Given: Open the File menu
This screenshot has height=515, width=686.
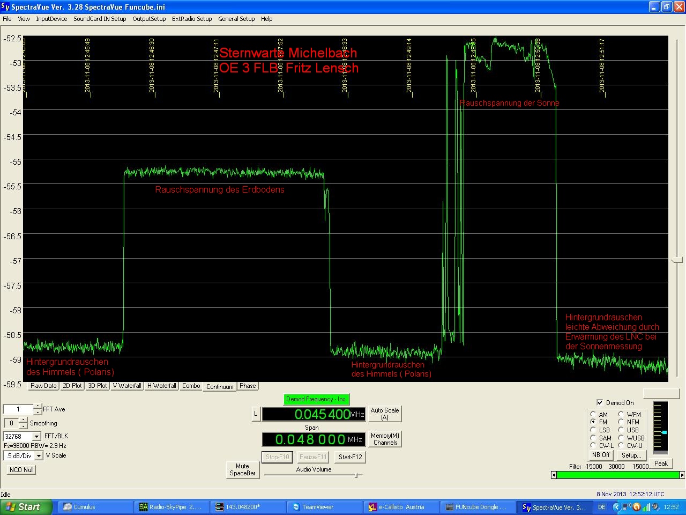Looking at the screenshot, I should click(x=7, y=19).
